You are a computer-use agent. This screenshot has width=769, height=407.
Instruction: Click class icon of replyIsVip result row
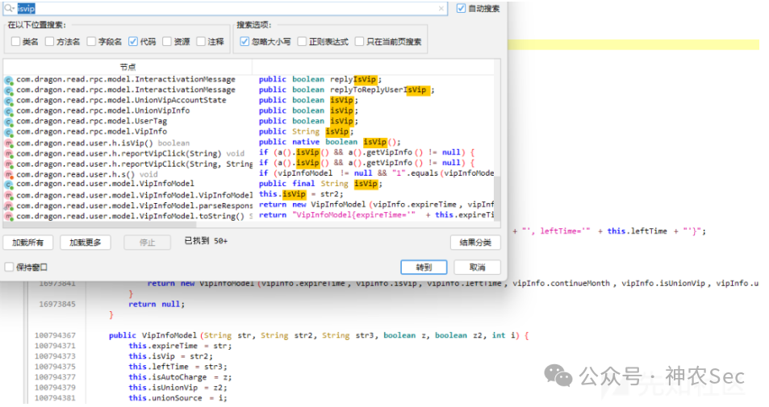[x=8, y=80]
